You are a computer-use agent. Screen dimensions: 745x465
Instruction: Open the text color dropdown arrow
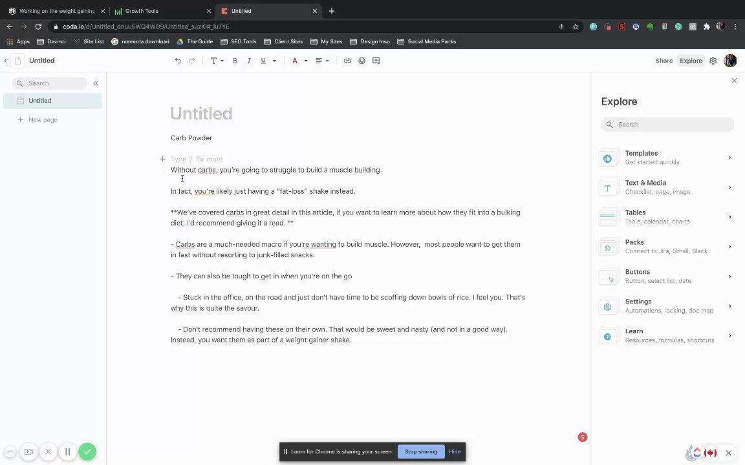click(x=305, y=61)
